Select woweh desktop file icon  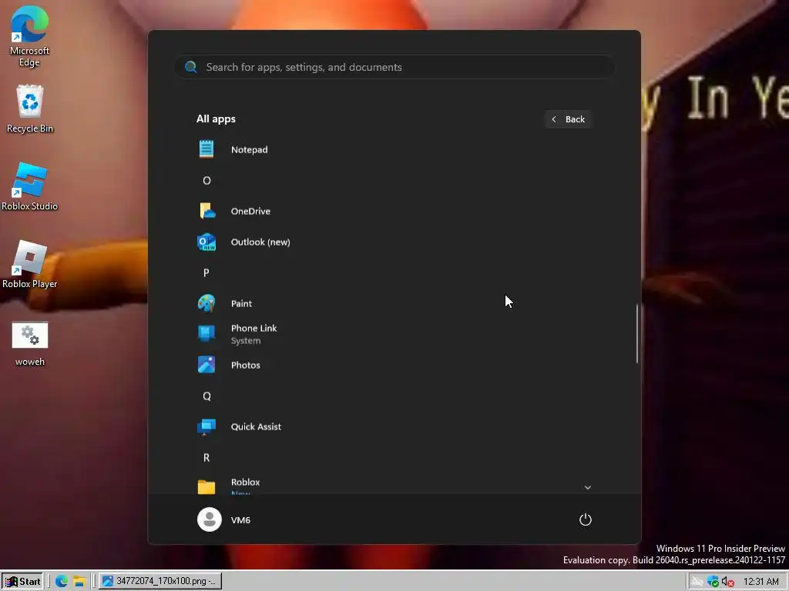30,344
